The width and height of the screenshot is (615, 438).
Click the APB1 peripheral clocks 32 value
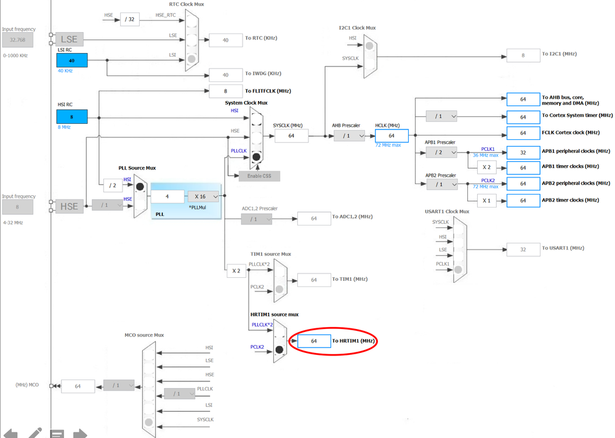[x=523, y=153]
